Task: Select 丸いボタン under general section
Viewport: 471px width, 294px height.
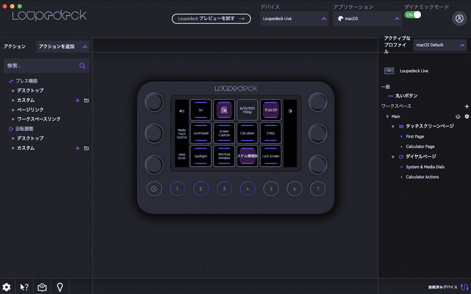Action: (406, 96)
